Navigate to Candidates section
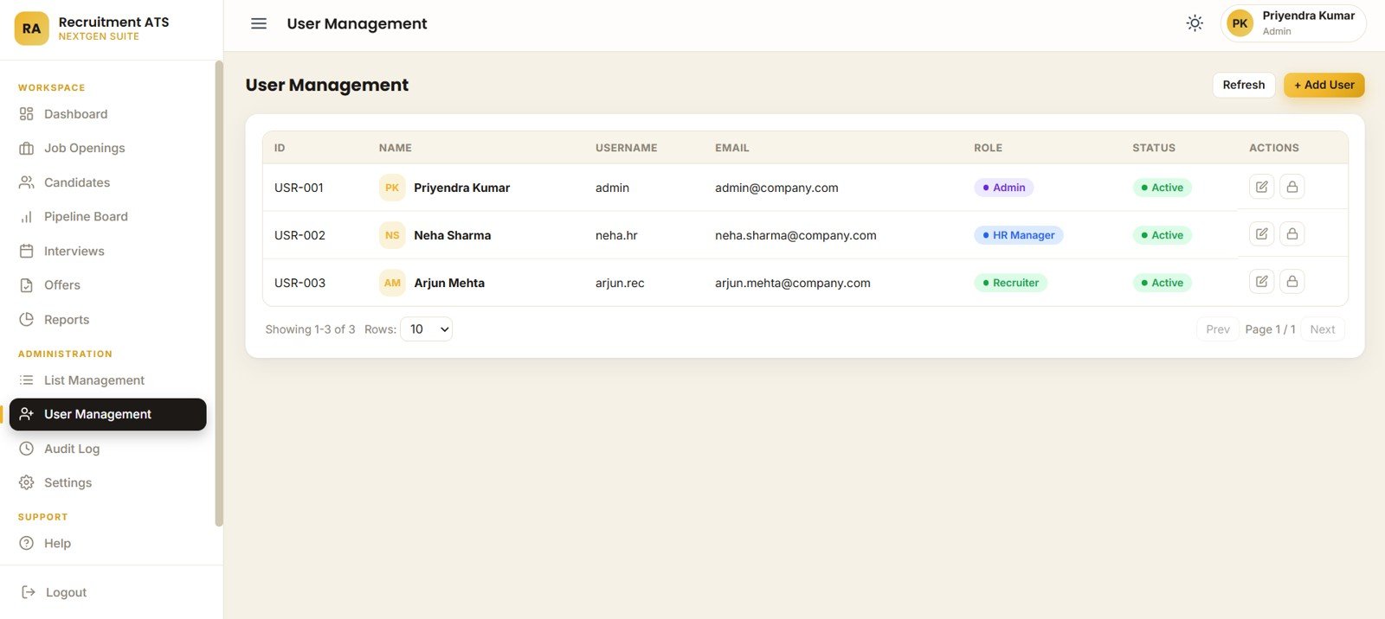 coord(108,182)
